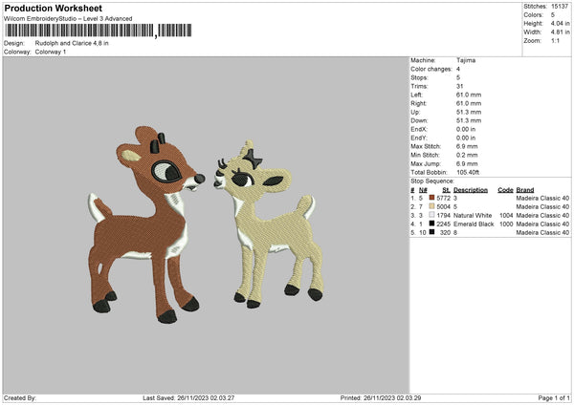
Task: Click the black swatch for stop 5
Action: click(x=432, y=232)
